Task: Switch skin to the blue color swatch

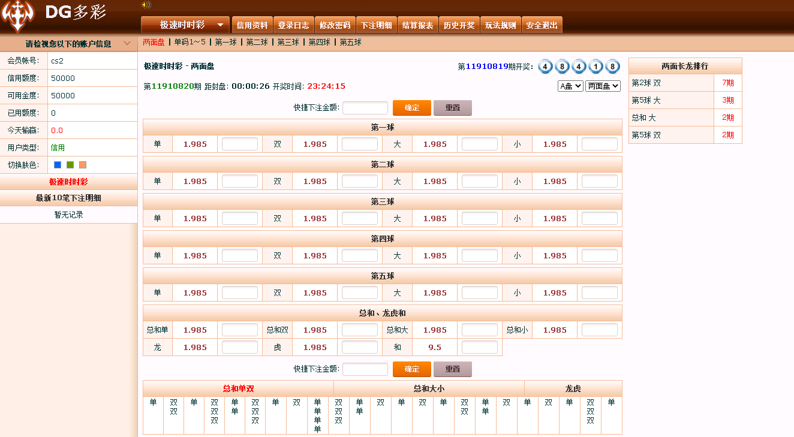Action: (58, 165)
